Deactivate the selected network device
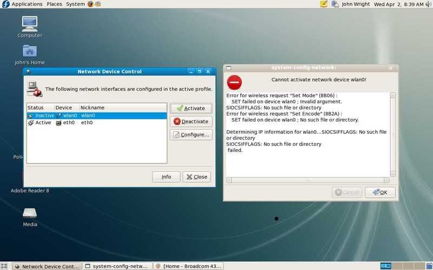 [x=191, y=122]
